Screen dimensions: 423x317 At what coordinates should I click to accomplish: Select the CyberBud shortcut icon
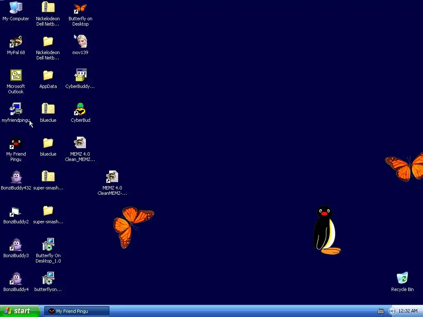point(81,109)
